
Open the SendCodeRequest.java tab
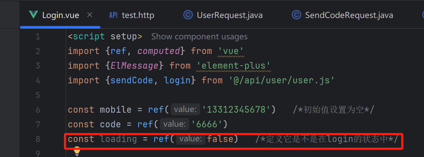click(x=349, y=15)
